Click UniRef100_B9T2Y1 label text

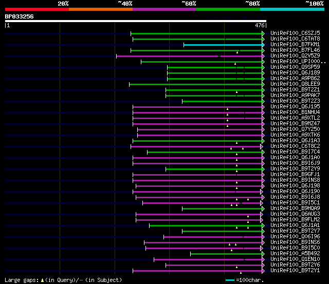pos(295,271)
